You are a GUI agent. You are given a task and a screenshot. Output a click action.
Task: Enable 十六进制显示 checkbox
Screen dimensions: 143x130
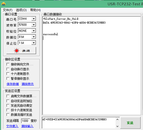coord(8,74)
